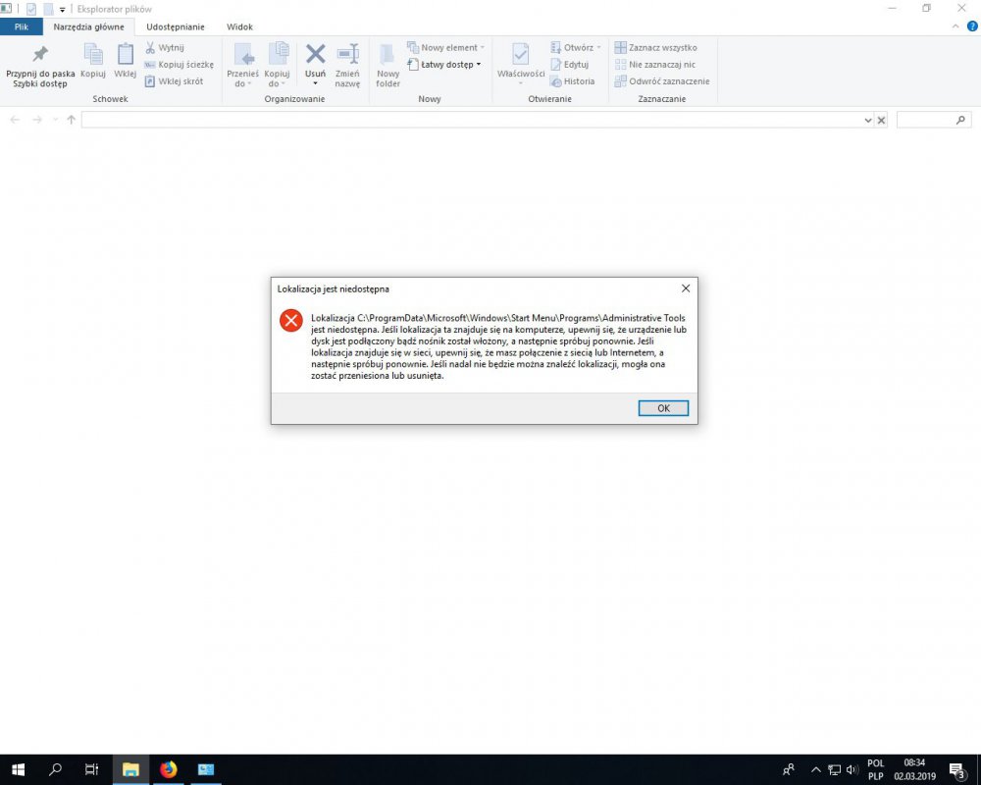
Task: Open the address bar history dropdown
Action: pyautogui.click(x=867, y=120)
